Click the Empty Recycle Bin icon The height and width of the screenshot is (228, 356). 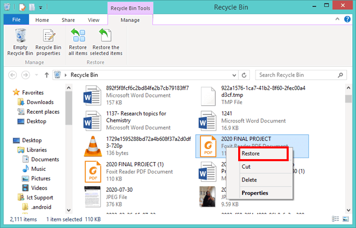click(20, 36)
